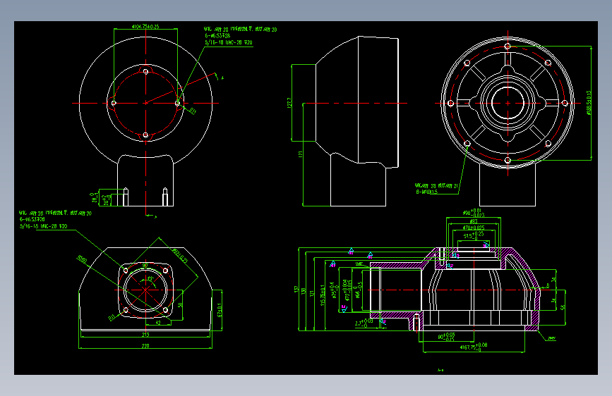Click the Ø83 dimension in section view
This screenshot has height=396, width=612.
pos(474,221)
